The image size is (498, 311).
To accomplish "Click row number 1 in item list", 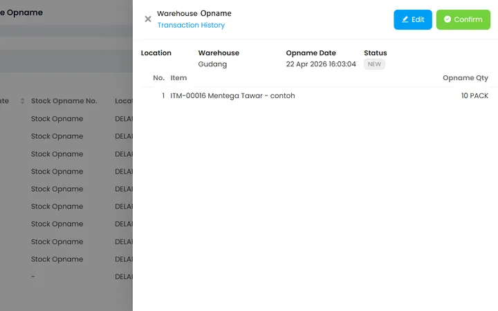I will click(163, 95).
